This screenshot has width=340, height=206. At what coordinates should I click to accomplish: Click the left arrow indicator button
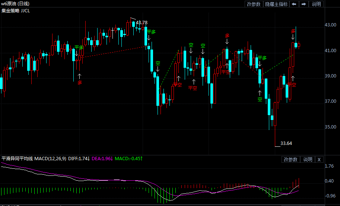pyautogui.click(x=294, y=4)
